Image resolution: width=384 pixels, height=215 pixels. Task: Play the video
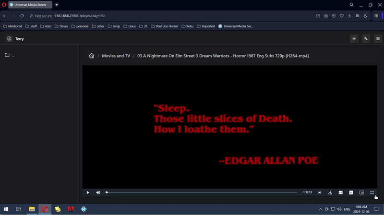point(88,192)
